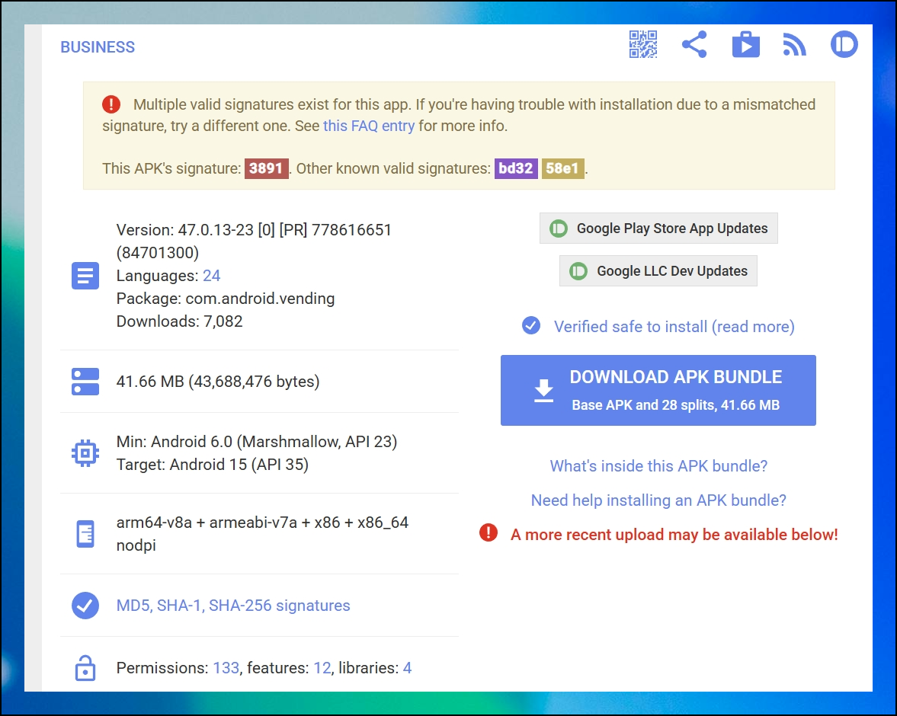The width and height of the screenshot is (897, 716).
Task: Open the BUSINESS category link
Action: tap(98, 47)
